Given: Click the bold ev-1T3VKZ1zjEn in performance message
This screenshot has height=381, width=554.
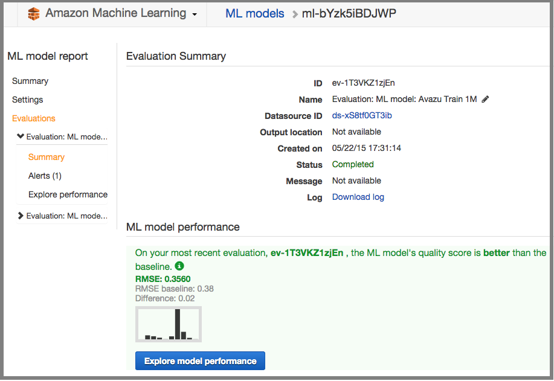Looking at the screenshot, I should [x=307, y=253].
